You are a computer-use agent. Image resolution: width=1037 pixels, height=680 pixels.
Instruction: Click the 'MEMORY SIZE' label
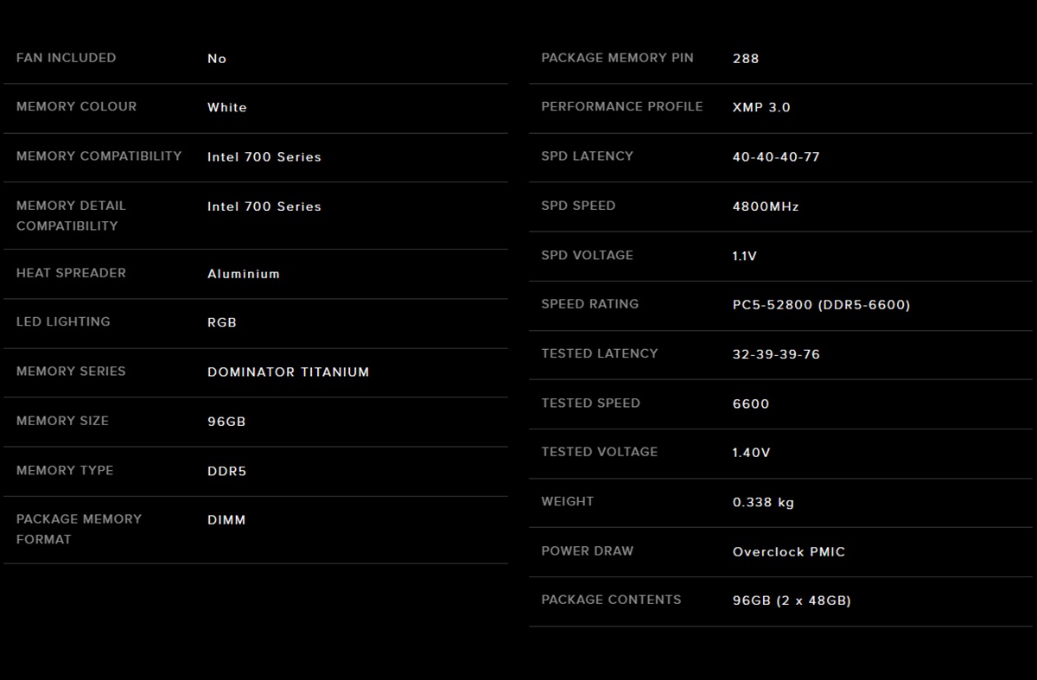pos(62,421)
